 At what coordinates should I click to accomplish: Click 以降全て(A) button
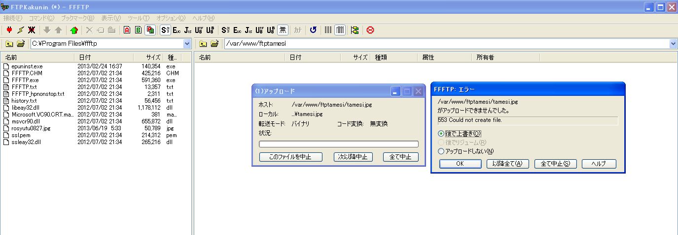pos(507,164)
